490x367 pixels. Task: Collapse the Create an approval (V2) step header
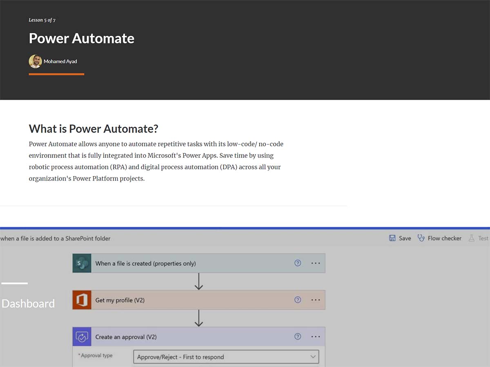click(x=199, y=337)
